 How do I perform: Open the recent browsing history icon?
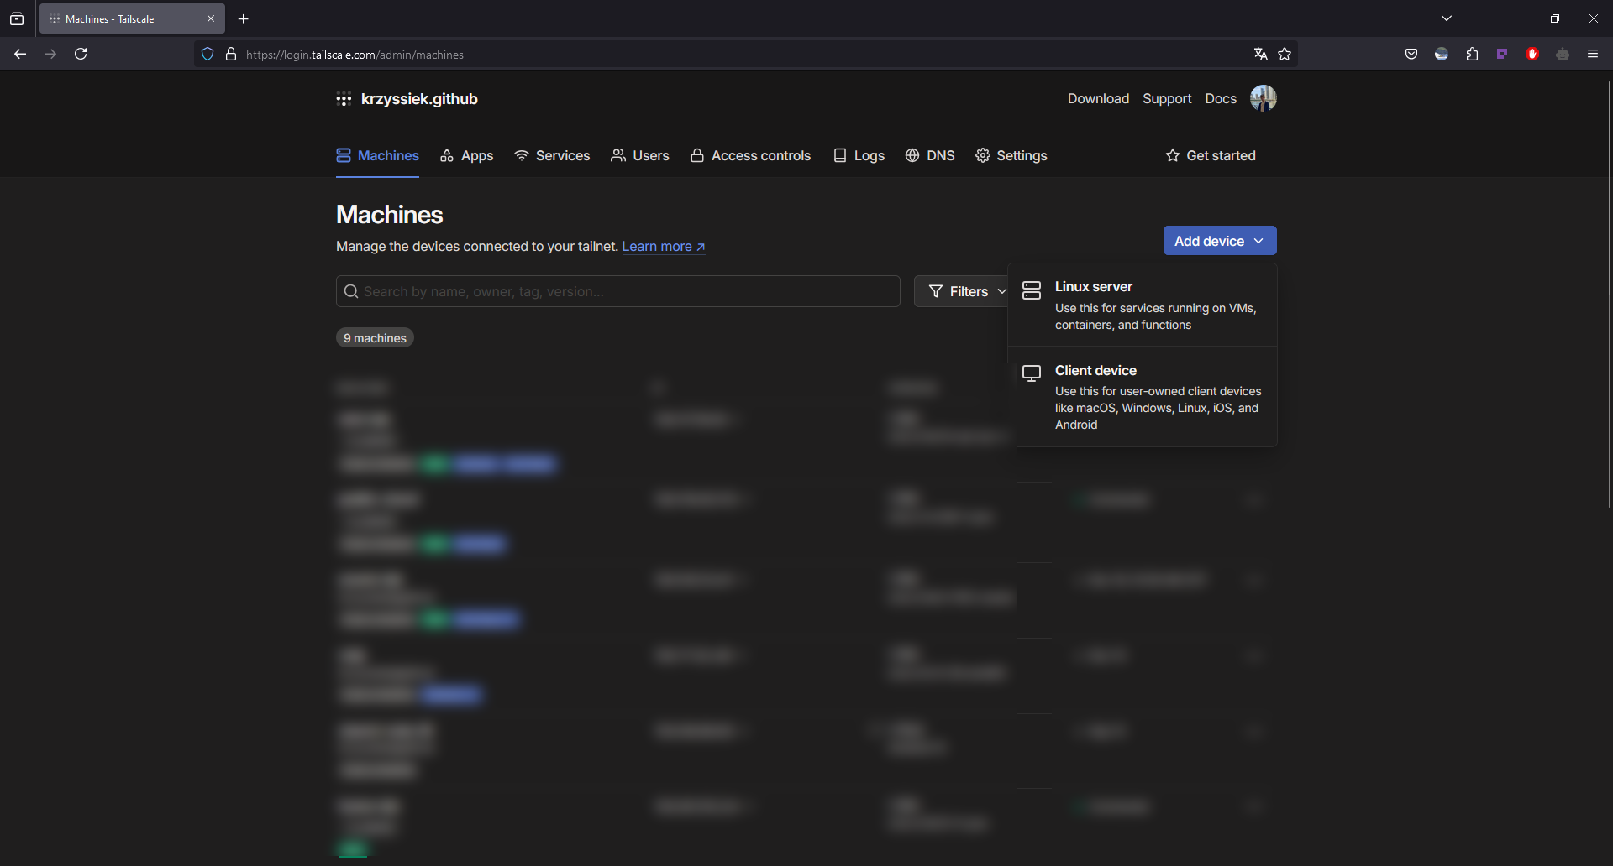17,18
